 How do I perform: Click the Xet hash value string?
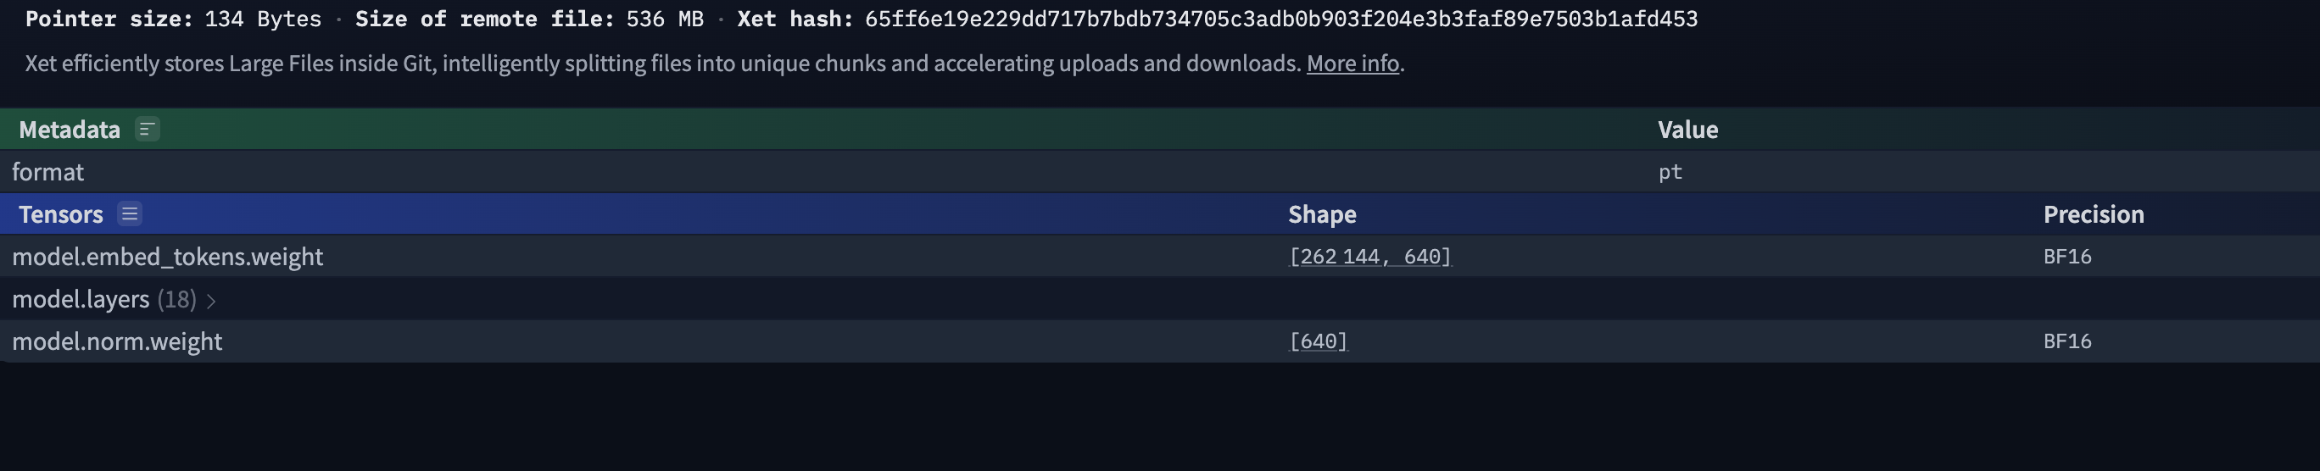click(1280, 19)
